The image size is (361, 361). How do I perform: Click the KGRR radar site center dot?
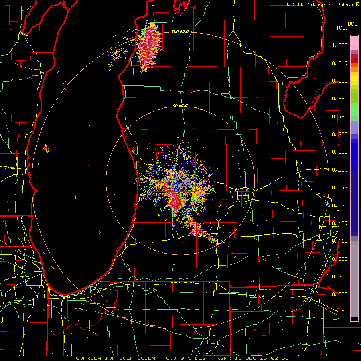[x=180, y=181]
